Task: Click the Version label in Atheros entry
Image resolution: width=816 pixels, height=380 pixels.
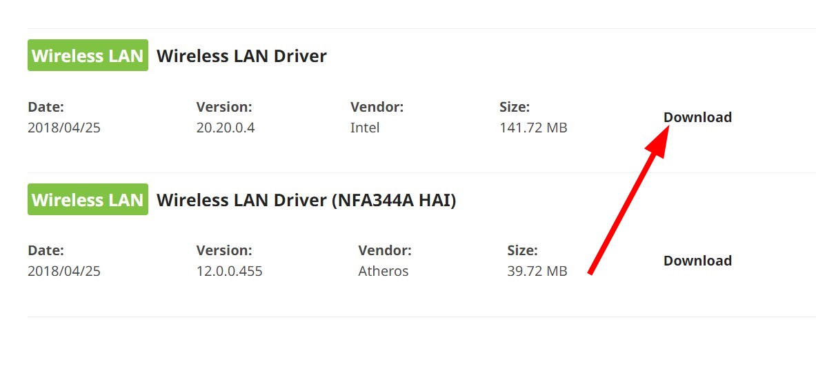Action: (224, 250)
